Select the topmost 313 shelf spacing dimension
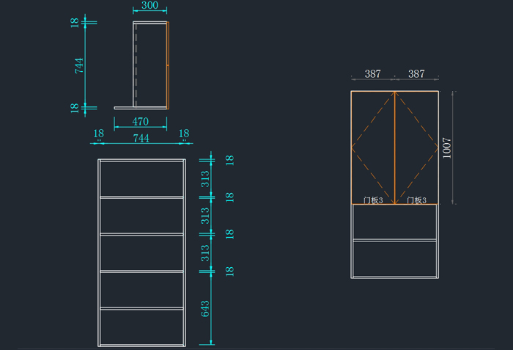The width and height of the screenshot is (513, 350). click(x=205, y=178)
